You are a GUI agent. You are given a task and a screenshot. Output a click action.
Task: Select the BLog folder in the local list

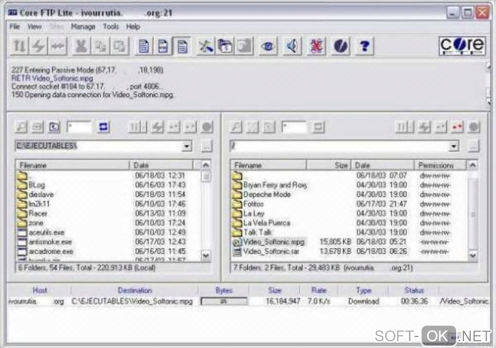tap(36, 185)
